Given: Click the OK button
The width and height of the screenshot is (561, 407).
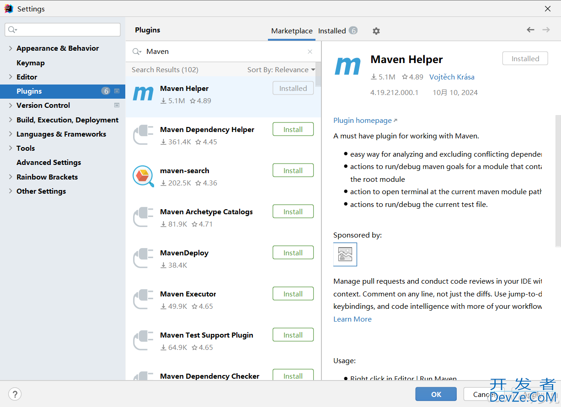Looking at the screenshot, I should [436, 394].
